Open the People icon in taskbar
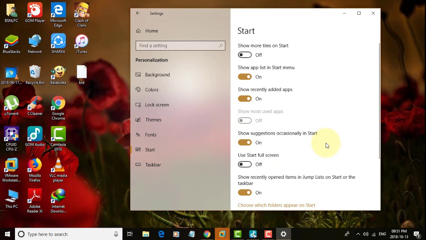The height and width of the screenshot is (240, 426). (x=347, y=234)
